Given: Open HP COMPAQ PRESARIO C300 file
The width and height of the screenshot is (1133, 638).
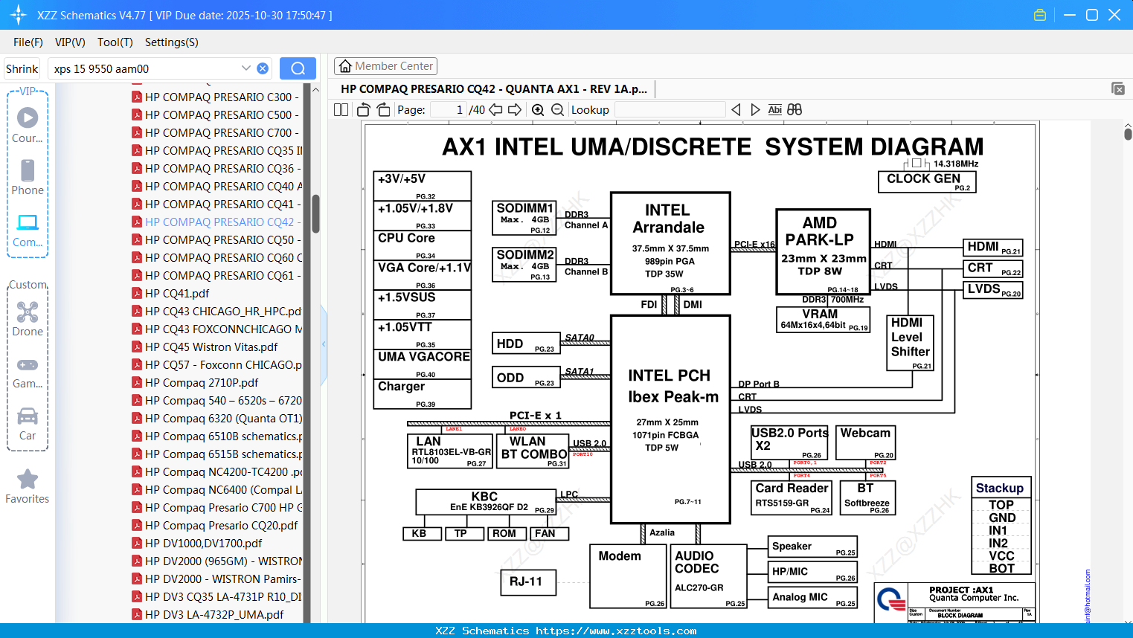Looking at the screenshot, I should tap(216, 97).
